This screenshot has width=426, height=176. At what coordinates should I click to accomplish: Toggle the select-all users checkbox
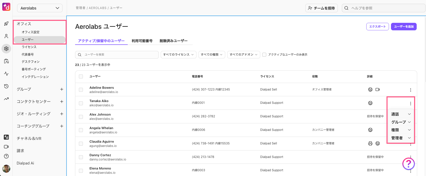click(x=81, y=76)
